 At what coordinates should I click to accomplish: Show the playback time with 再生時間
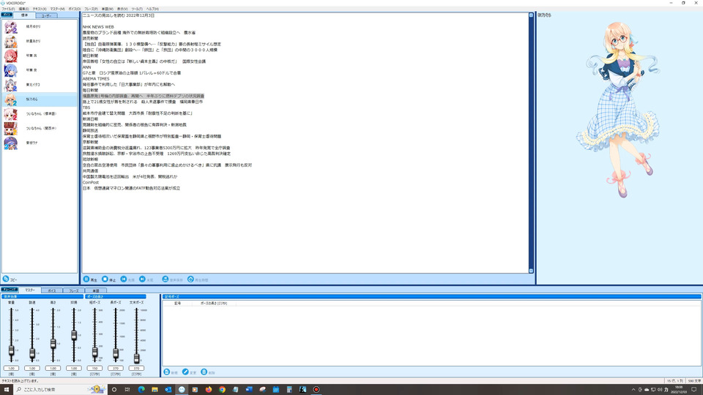[x=198, y=279]
